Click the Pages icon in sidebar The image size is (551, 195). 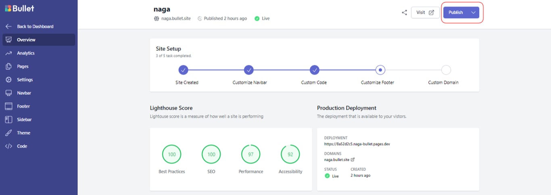[x=8, y=66]
